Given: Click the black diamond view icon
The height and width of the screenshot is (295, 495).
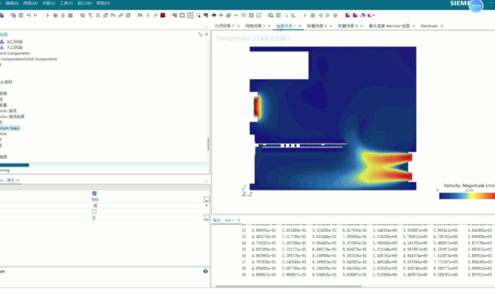Looking at the screenshot, I should coord(214,15).
